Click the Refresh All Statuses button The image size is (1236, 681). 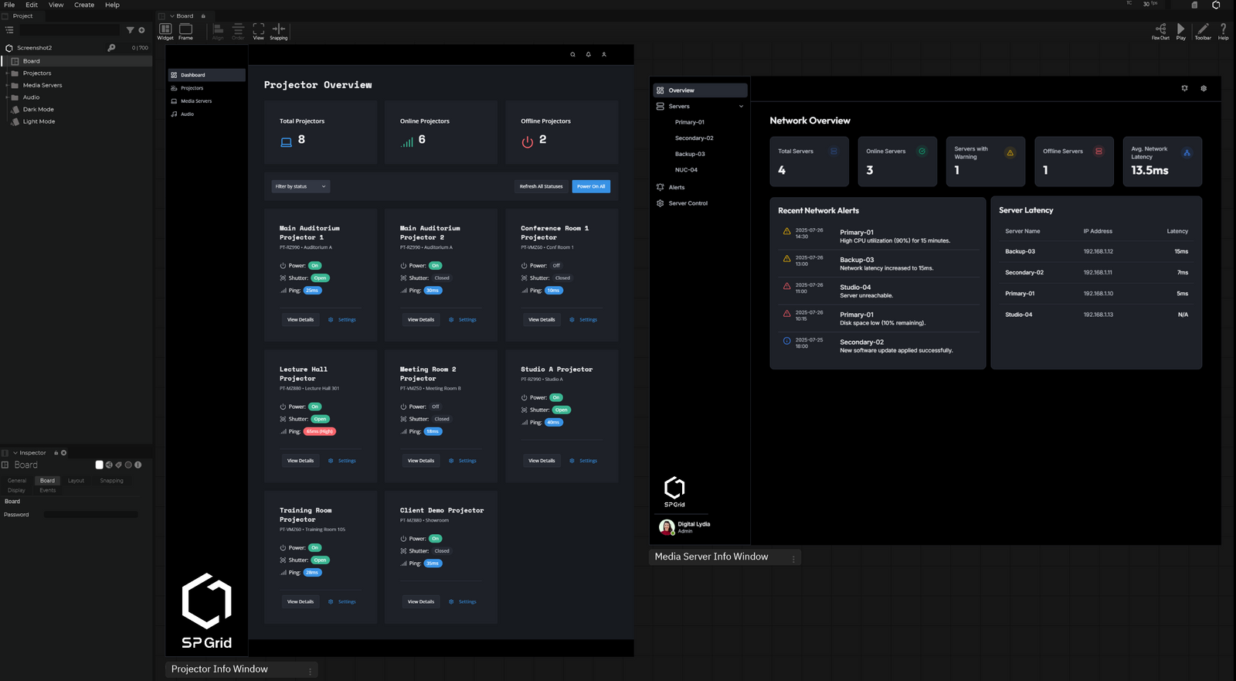coord(541,186)
